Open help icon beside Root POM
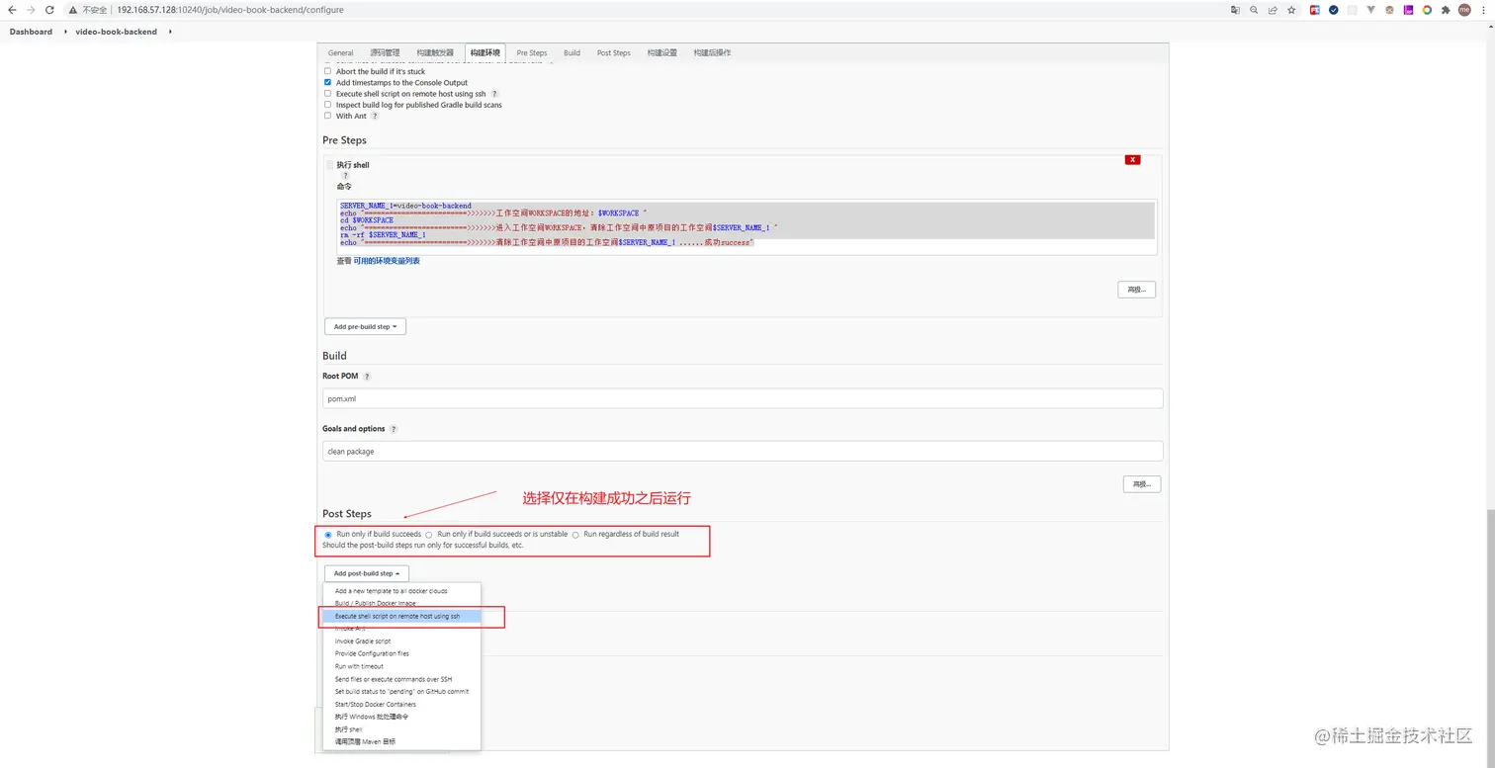 (367, 377)
